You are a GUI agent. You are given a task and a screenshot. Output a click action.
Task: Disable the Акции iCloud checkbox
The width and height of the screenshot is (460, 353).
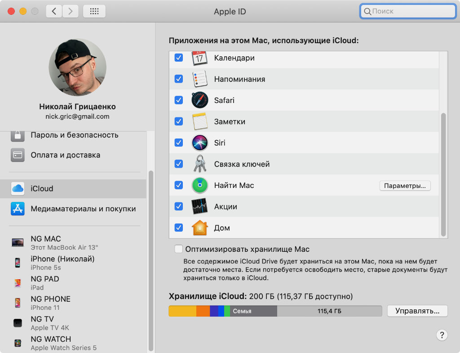pyautogui.click(x=179, y=206)
